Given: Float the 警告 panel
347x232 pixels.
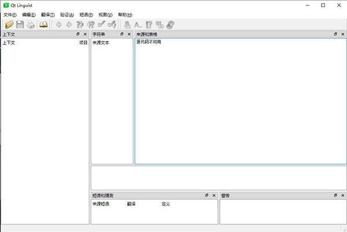Looking at the screenshot, I should tap(335, 196).
